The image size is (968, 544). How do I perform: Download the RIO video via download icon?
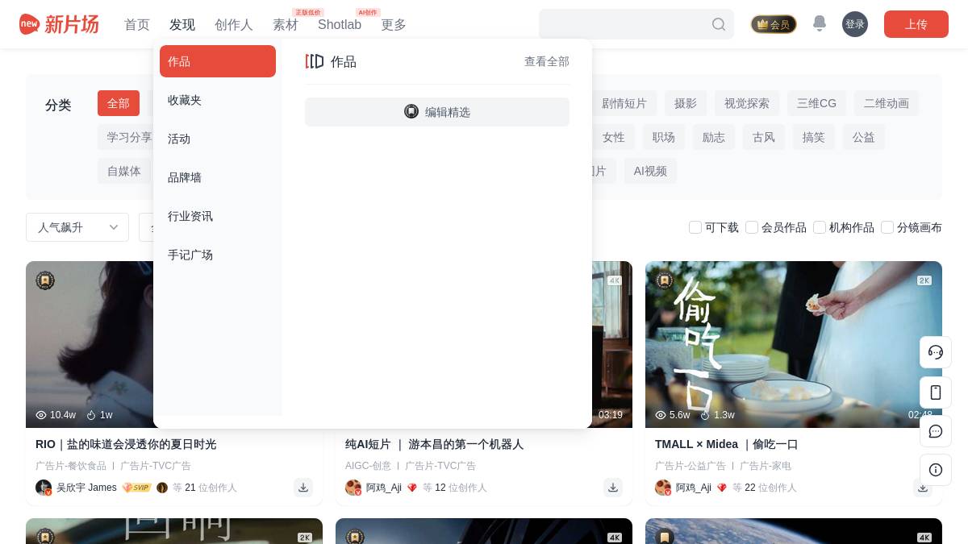click(x=303, y=488)
